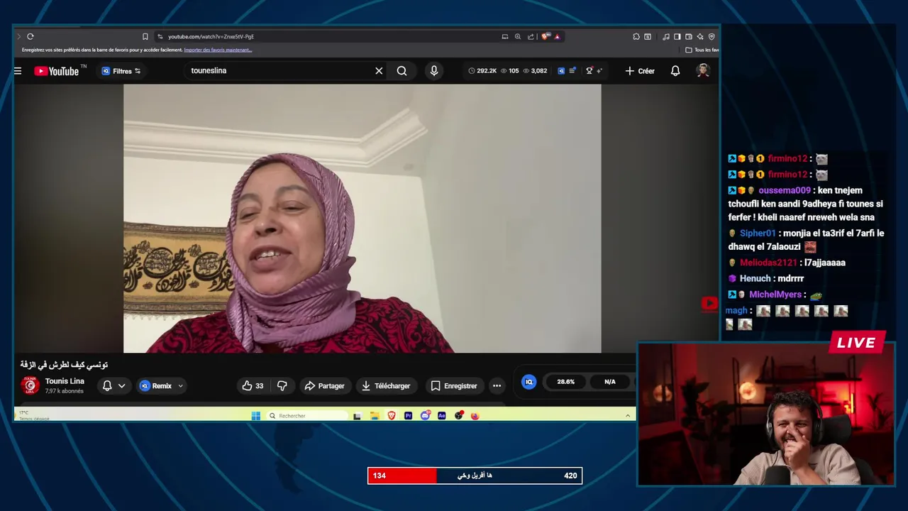
Task: Click the LIVE badge above the webcam
Action: [857, 343]
